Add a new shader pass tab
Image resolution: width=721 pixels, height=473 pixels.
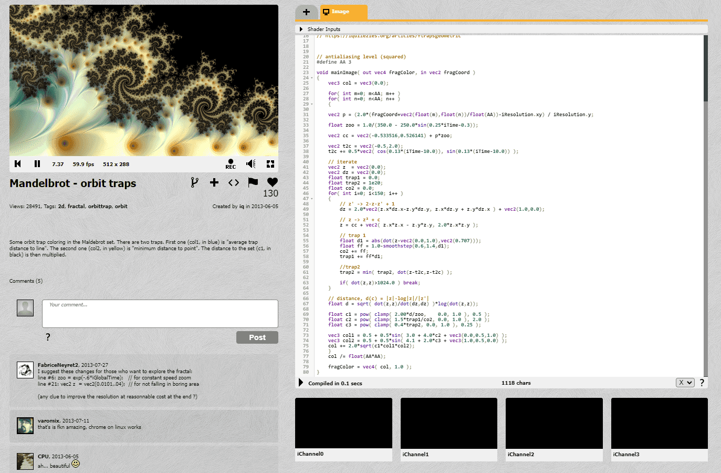[x=307, y=12]
